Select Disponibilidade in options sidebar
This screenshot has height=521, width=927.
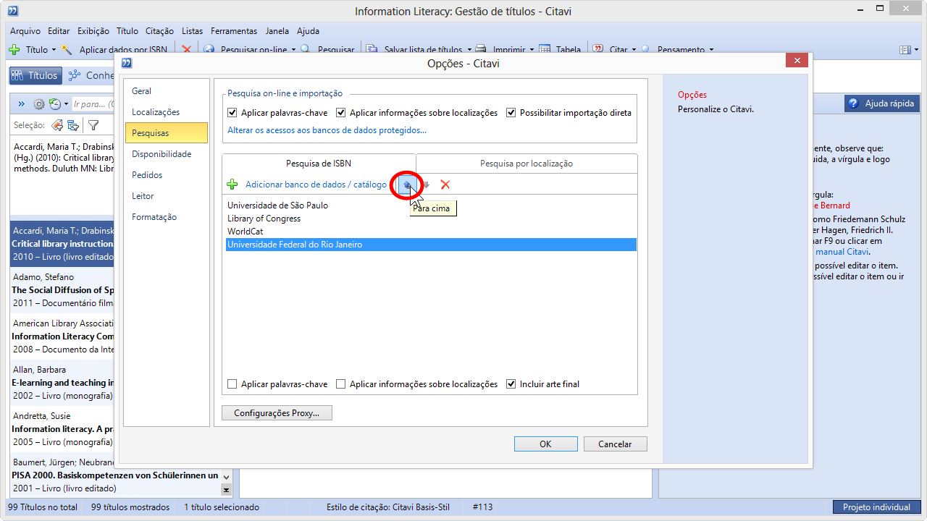tap(167, 154)
